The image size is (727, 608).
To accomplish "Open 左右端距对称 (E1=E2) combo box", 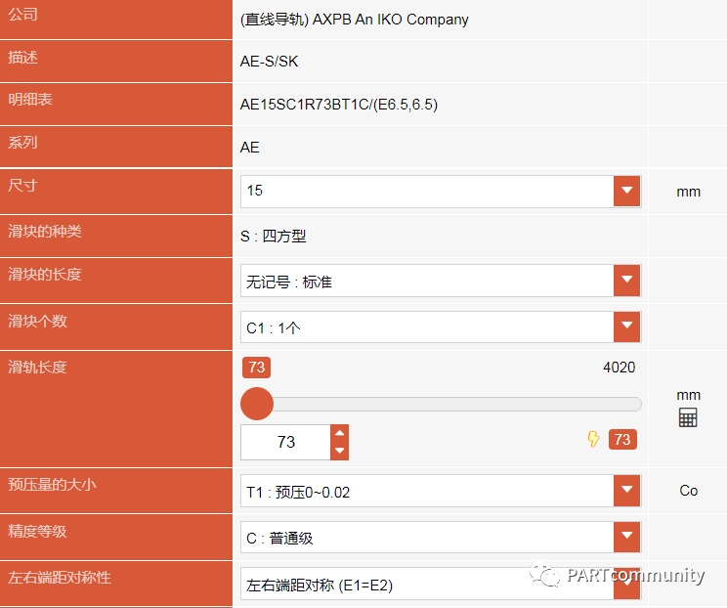I will point(441,584).
